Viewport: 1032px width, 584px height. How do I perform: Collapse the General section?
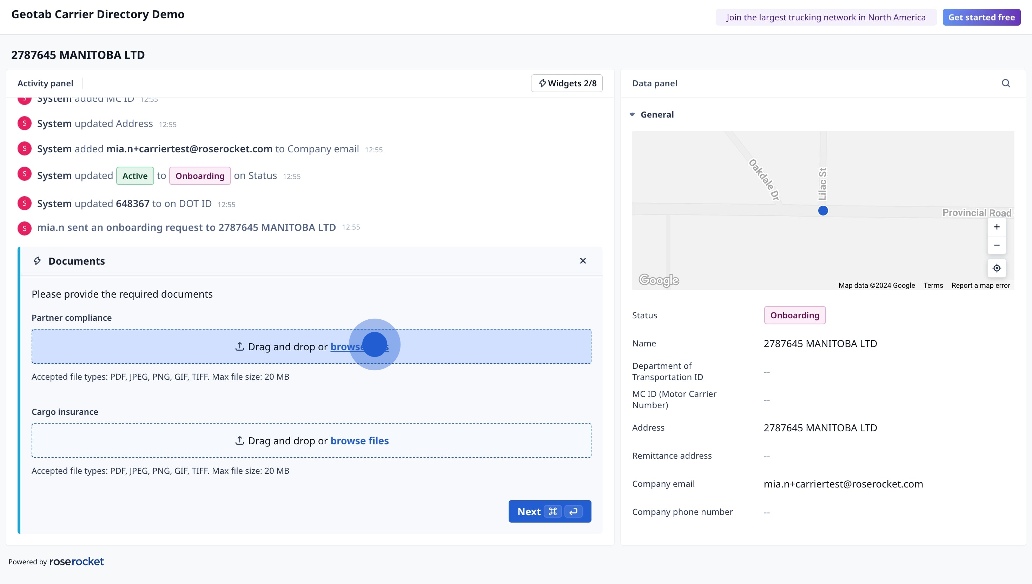point(632,114)
